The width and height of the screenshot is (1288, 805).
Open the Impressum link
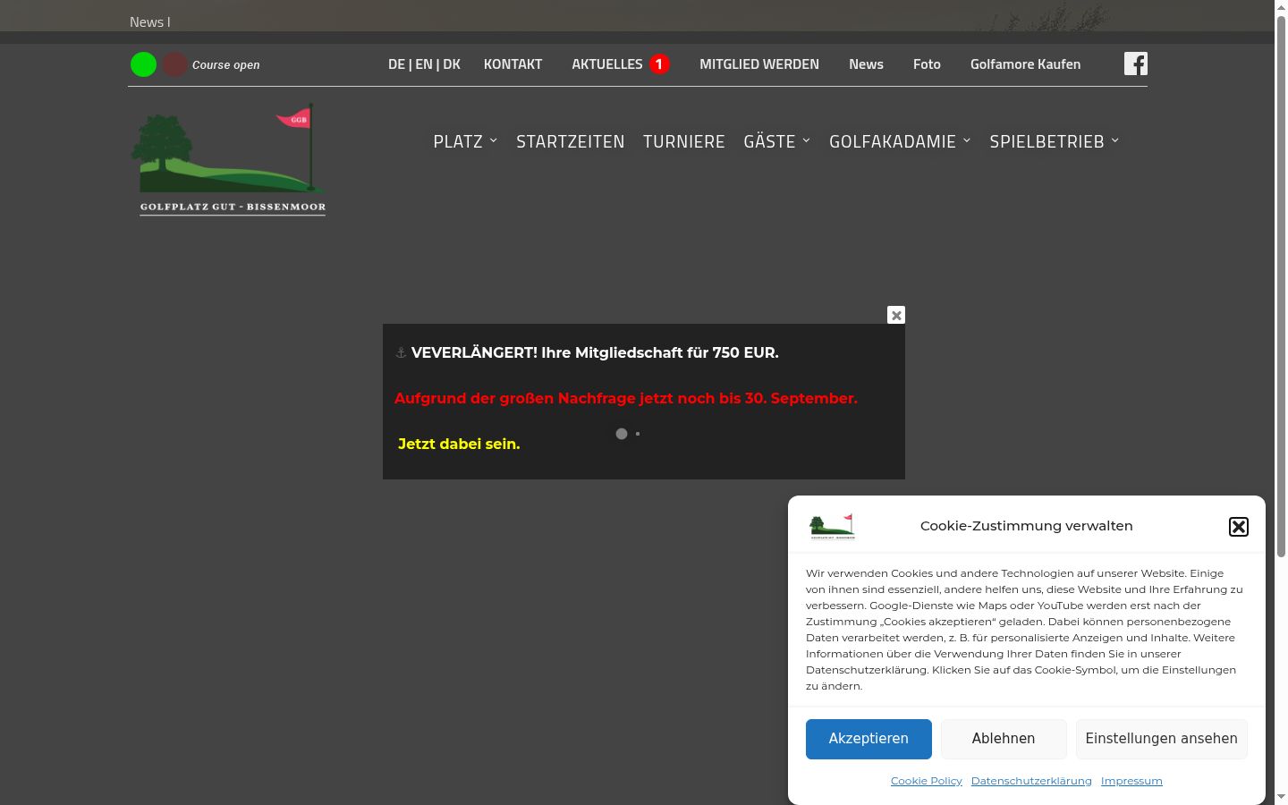(x=1131, y=781)
